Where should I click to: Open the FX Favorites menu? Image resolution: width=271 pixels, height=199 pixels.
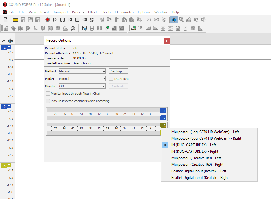(x=124, y=12)
